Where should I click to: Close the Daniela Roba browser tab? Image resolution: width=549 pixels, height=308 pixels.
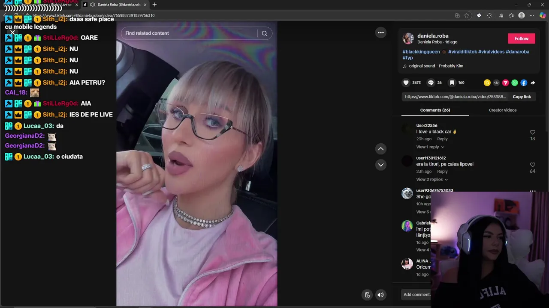(x=145, y=5)
